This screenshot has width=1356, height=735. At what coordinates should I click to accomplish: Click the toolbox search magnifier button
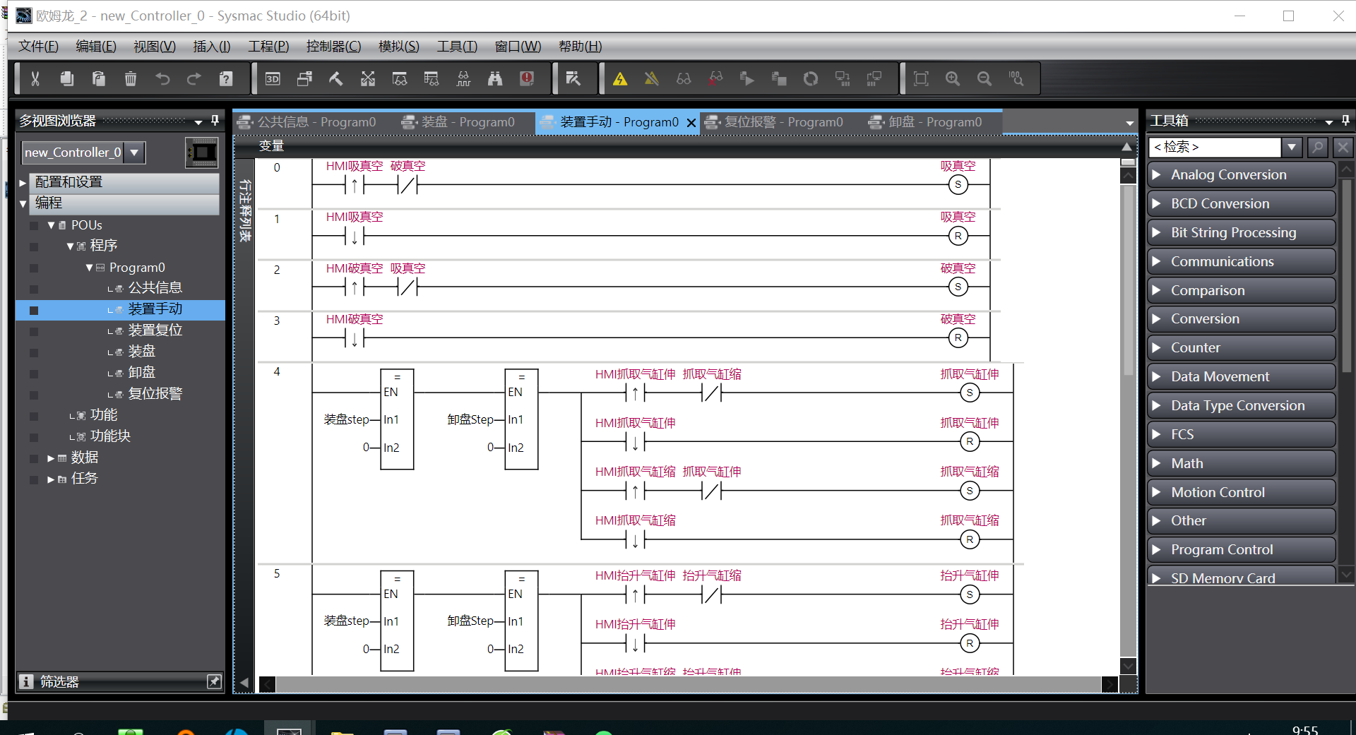(1317, 147)
